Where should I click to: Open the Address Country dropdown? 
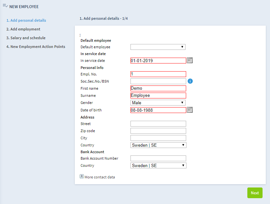158,145
